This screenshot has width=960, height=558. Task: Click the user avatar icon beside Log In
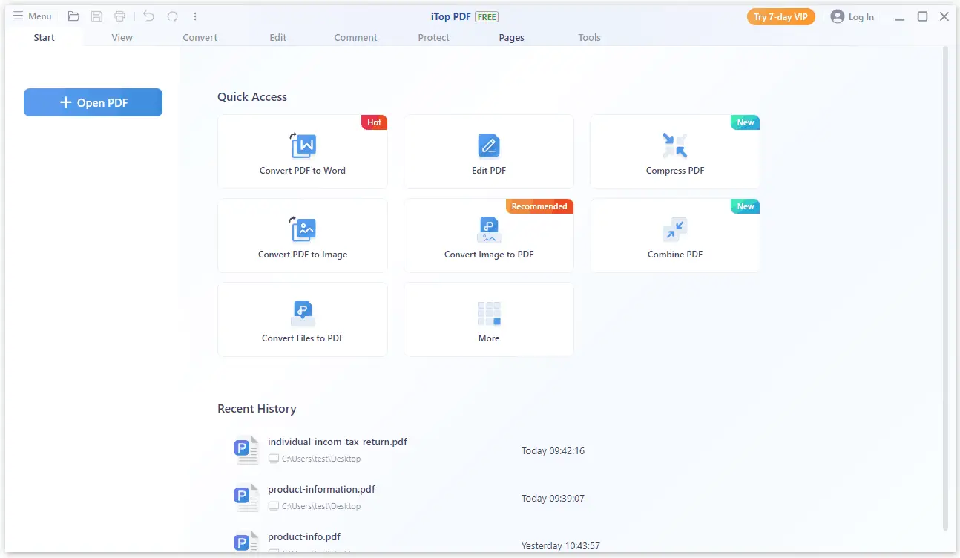838,16
